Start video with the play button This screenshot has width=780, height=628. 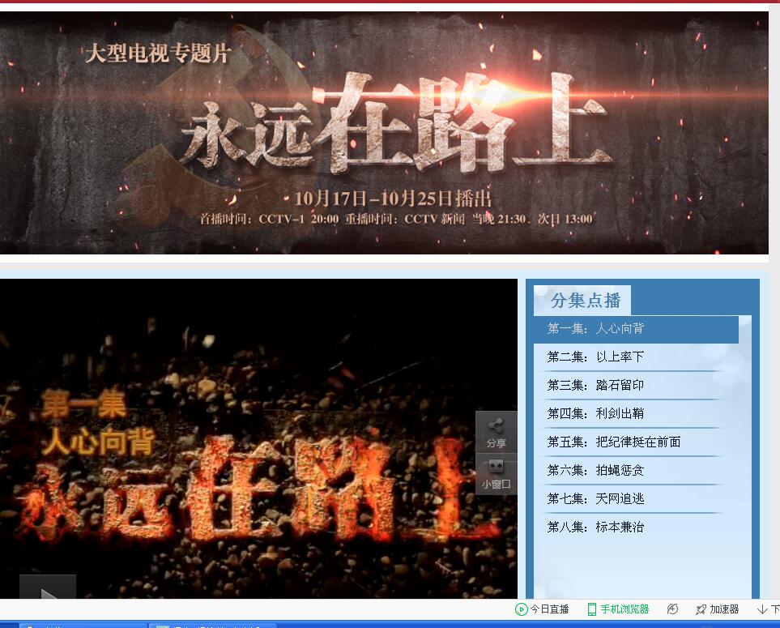point(48,587)
